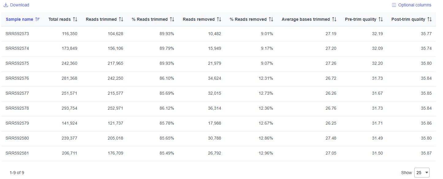Image resolution: width=443 pixels, height=179 pixels.
Task: Click the Pre-trim quality header label
Action: 361,19
